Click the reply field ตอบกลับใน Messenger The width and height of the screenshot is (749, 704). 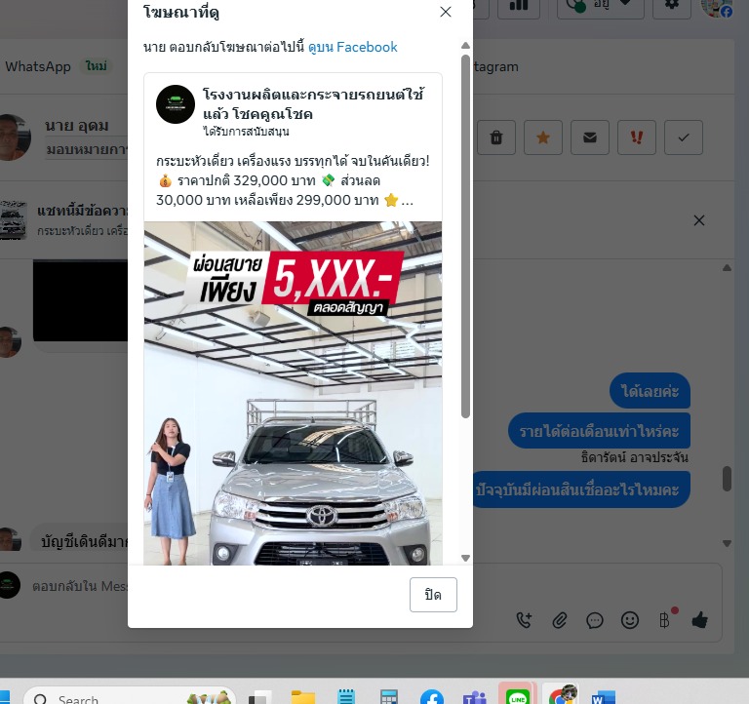click(x=79, y=586)
